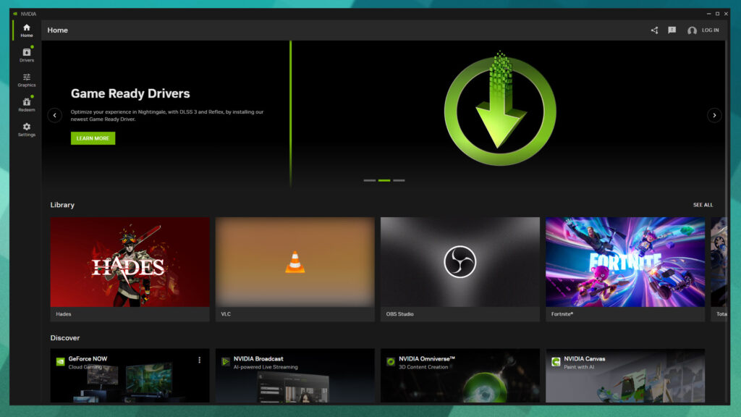Click SEE ALL for the Library
Screen dimensions: 741x417
point(703,205)
